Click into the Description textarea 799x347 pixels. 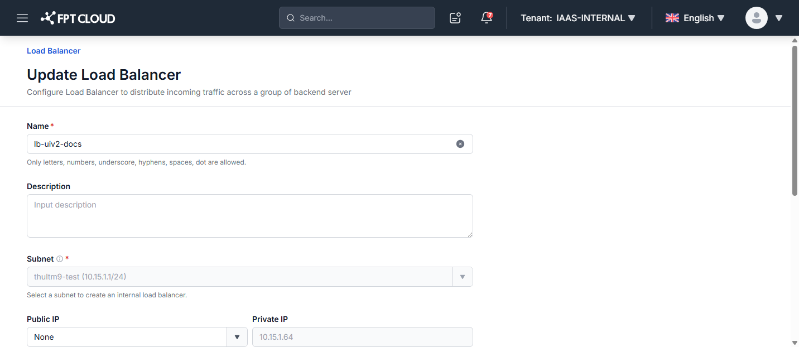(250, 216)
